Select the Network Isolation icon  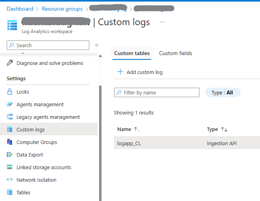tap(10, 180)
